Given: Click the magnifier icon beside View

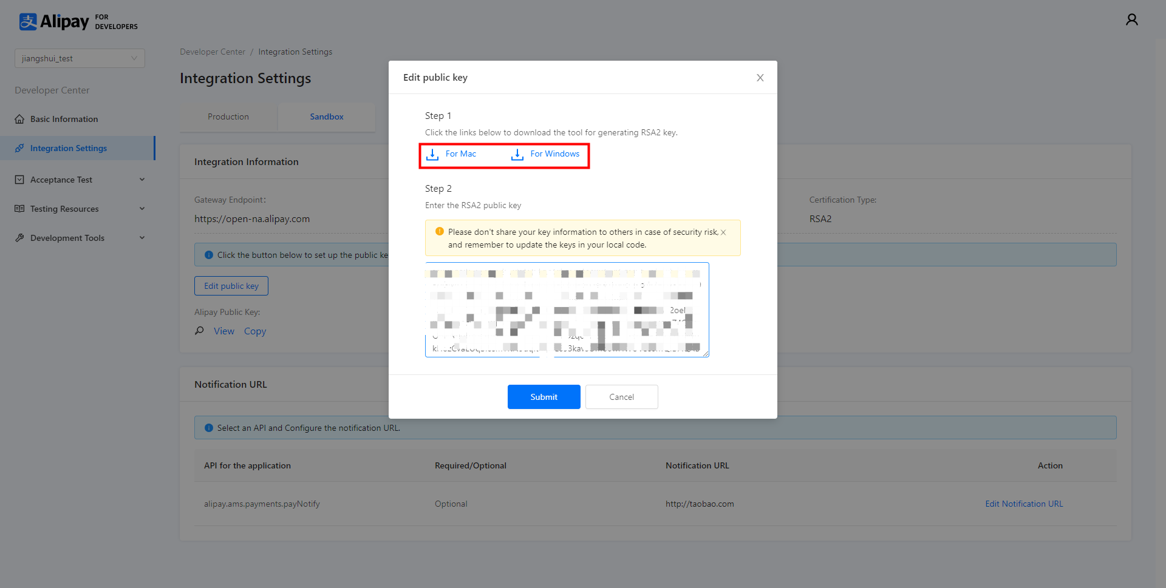Looking at the screenshot, I should [199, 331].
